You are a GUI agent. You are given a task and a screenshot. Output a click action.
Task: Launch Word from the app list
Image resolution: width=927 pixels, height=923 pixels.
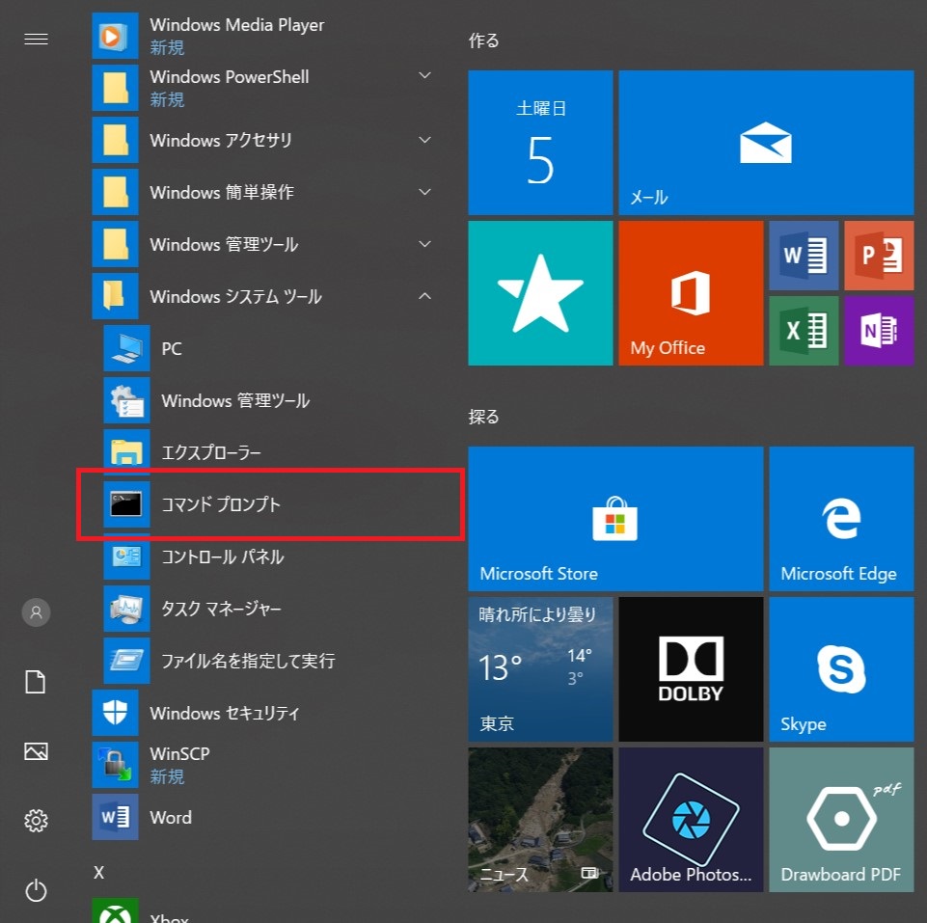171,817
